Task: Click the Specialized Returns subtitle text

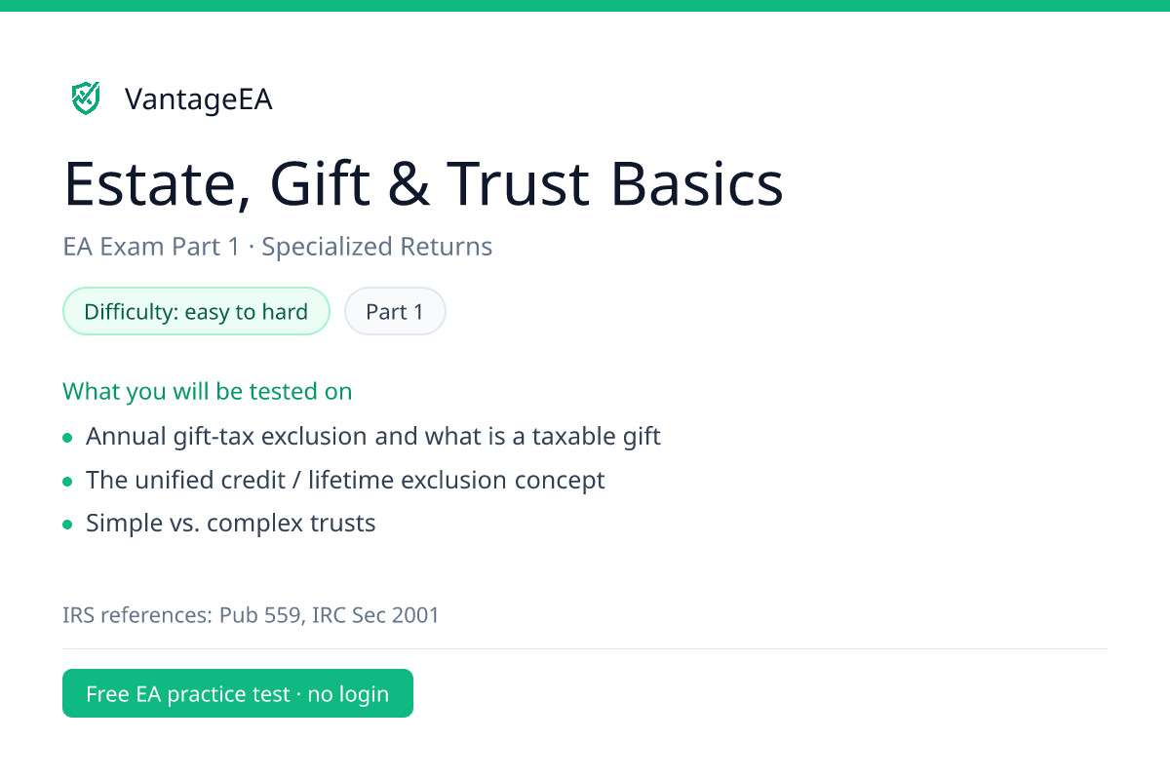Action: pyautogui.click(x=376, y=247)
